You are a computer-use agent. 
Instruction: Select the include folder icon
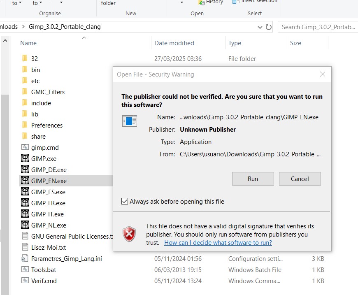pos(25,103)
